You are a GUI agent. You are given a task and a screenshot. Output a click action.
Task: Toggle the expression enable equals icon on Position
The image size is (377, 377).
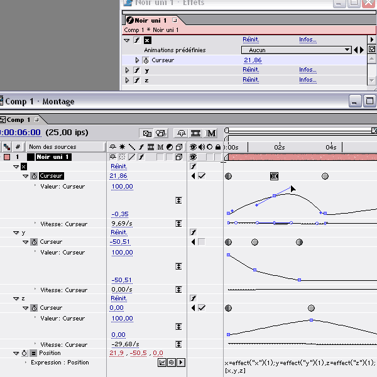pos(33,353)
